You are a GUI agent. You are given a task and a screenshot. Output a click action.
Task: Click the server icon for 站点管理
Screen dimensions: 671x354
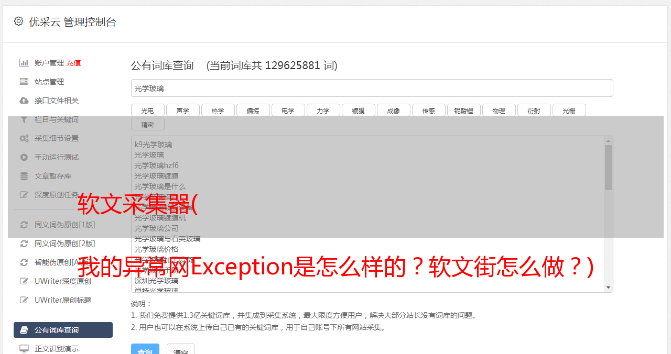point(24,82)
